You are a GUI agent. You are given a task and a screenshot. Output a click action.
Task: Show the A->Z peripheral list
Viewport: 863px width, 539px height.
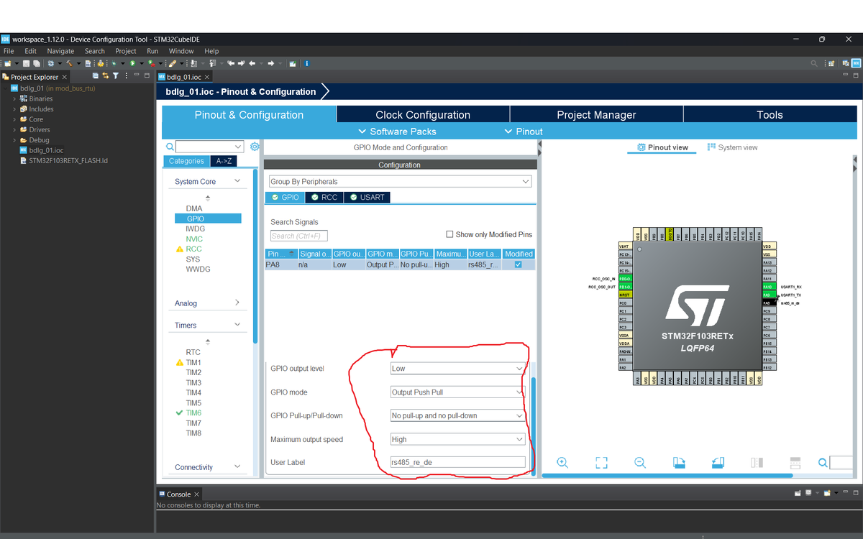[224, 161]
